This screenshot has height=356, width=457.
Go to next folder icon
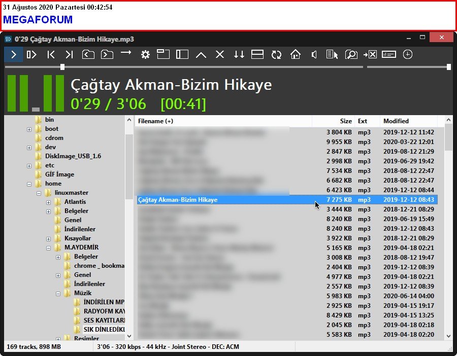[107, 54]
